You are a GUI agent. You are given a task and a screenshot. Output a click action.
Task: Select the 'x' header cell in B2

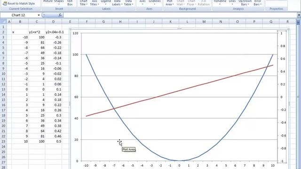pos(20,32)
